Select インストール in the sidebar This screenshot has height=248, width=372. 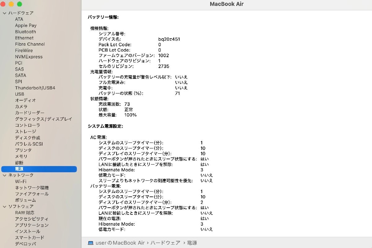[28, 231]
